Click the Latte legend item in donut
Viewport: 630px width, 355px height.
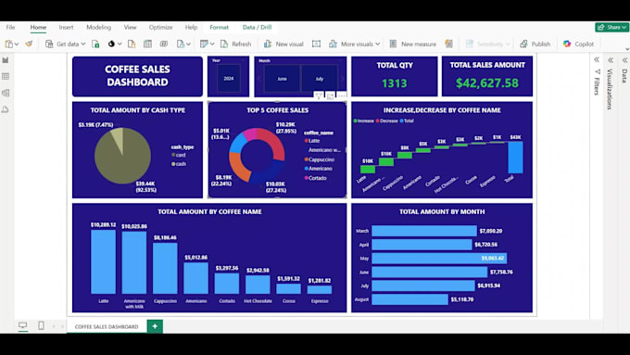(312, 141)
